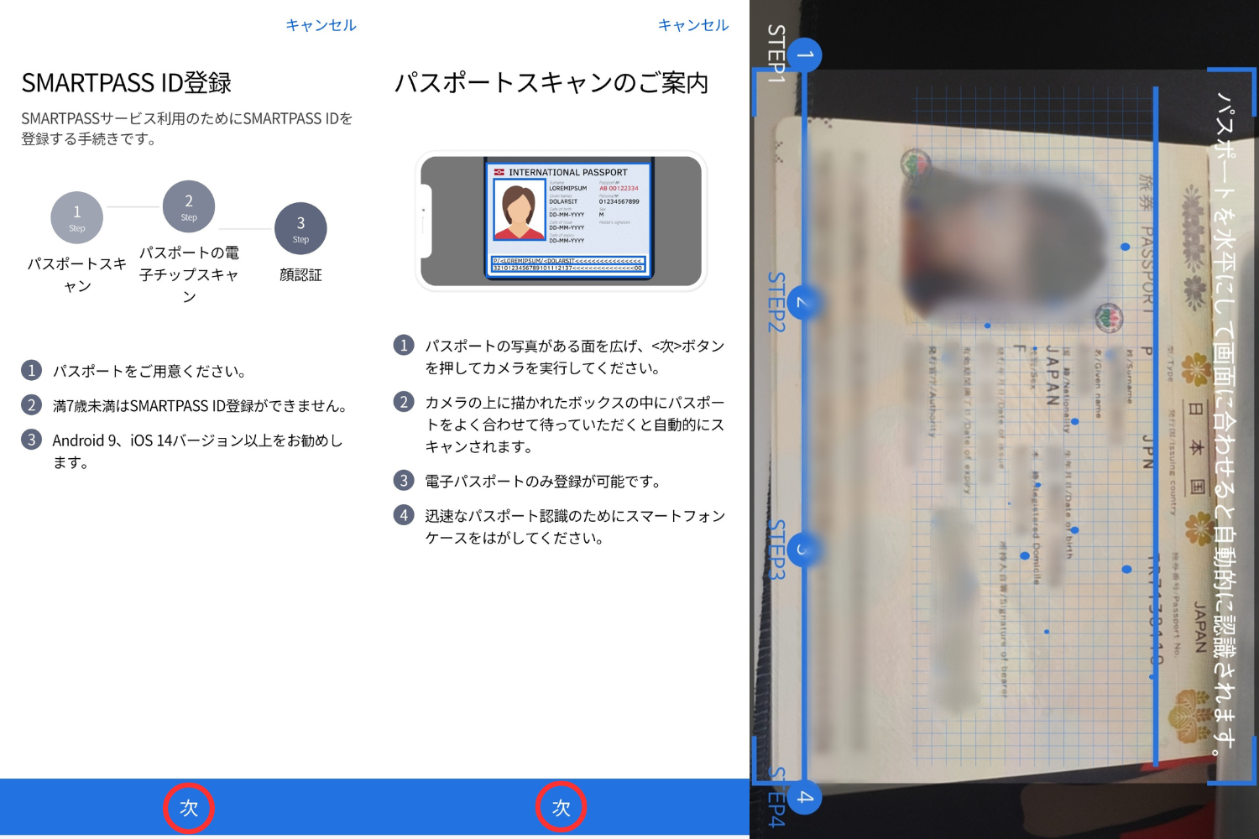The image size is (1259, 839).
Task: Click badge 3 stating 電子パスポートのみ登録が可能
Action: click(x=404, y=481)
